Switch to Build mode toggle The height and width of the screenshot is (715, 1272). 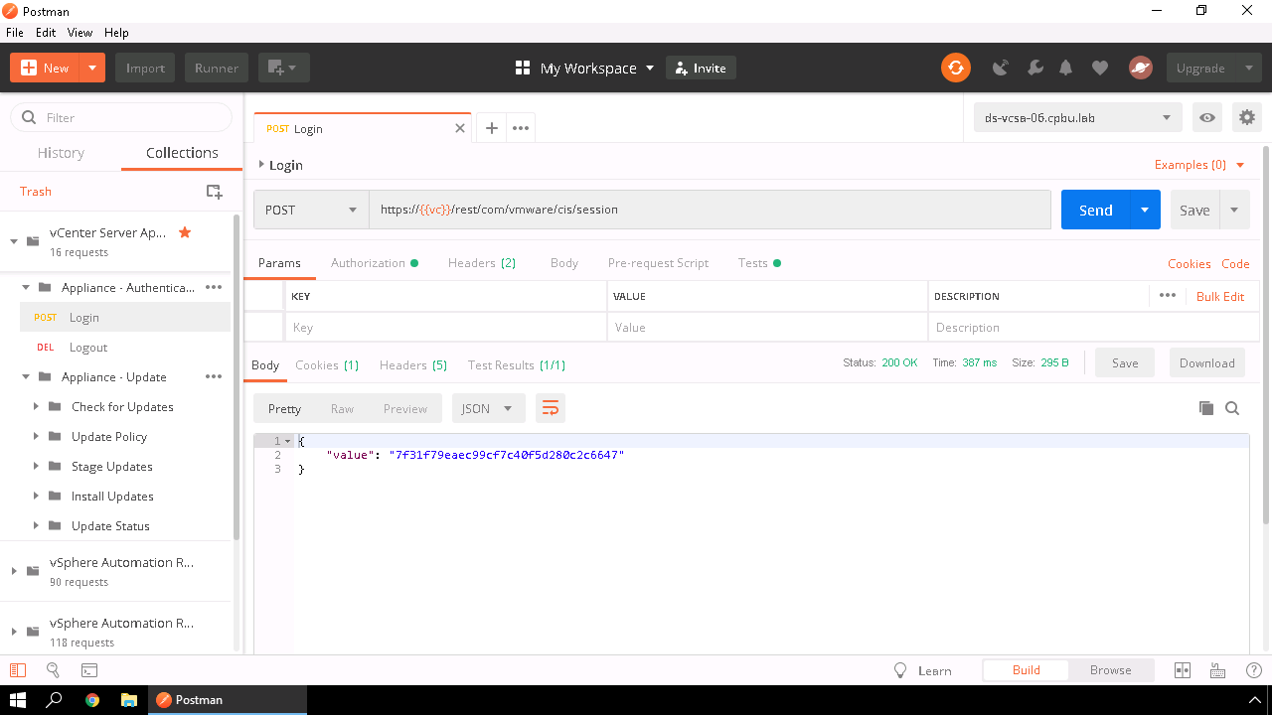pos(1027,670)
